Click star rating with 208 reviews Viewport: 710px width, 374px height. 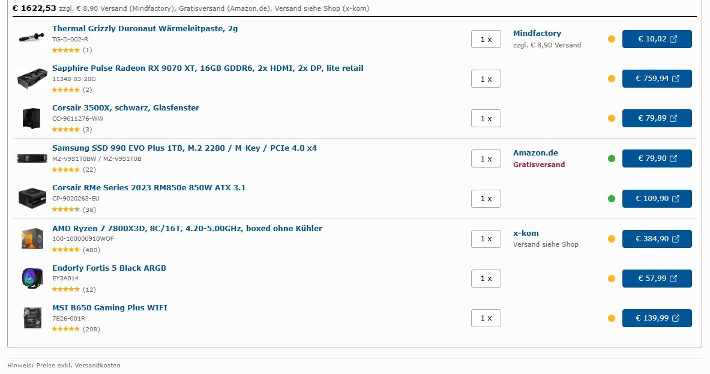pos(65,329)
